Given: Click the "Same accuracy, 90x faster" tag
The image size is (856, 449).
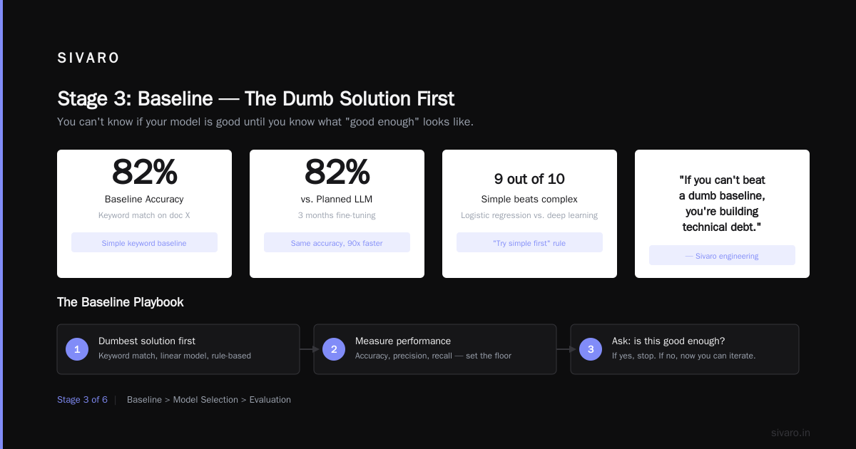Looking at the screenshot, I should 337,242.
